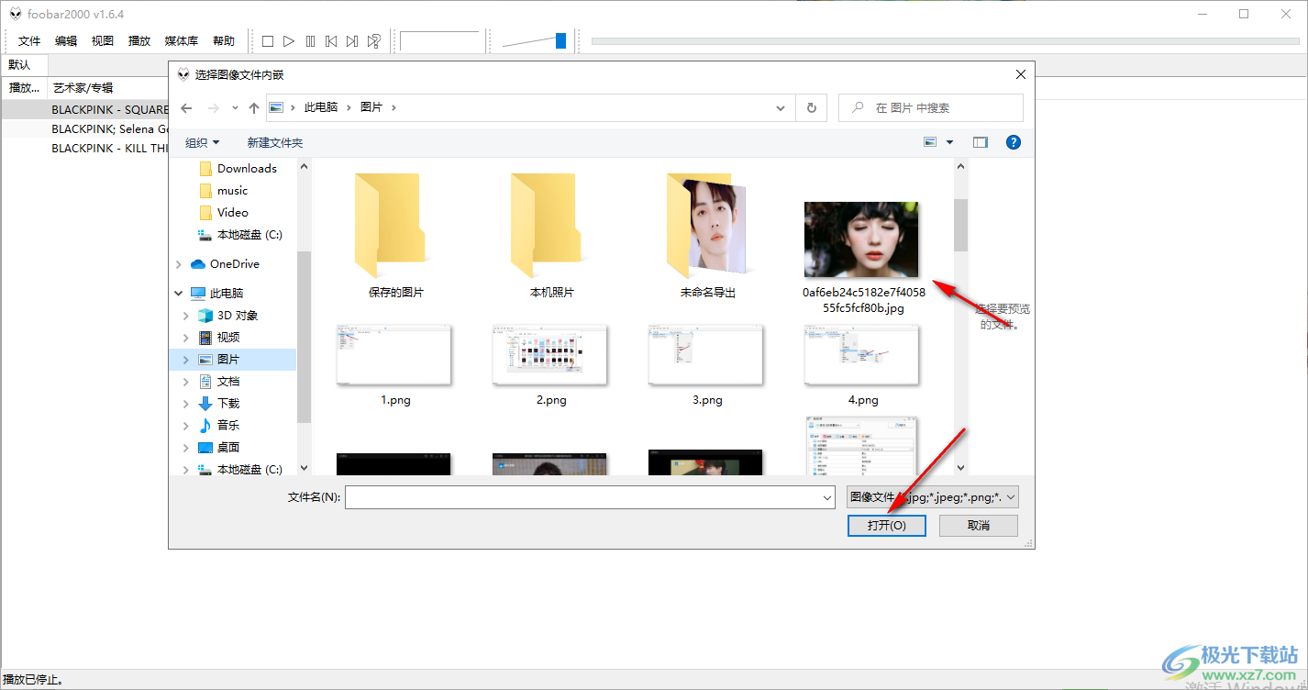Click the Forward arrow in file dialog
1308x690 pixels.
(x=213, y=108)
